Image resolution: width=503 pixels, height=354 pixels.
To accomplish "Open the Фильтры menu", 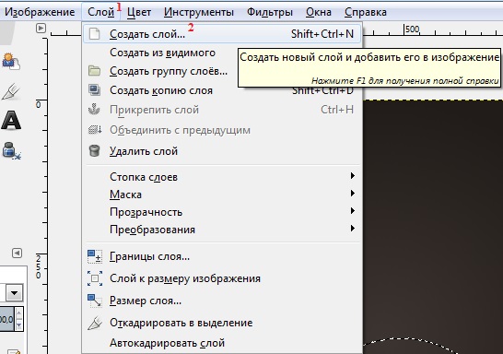I will click(269, 12).
